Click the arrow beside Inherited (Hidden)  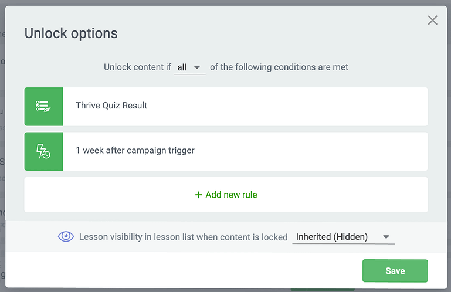click(x=386, y=237)
